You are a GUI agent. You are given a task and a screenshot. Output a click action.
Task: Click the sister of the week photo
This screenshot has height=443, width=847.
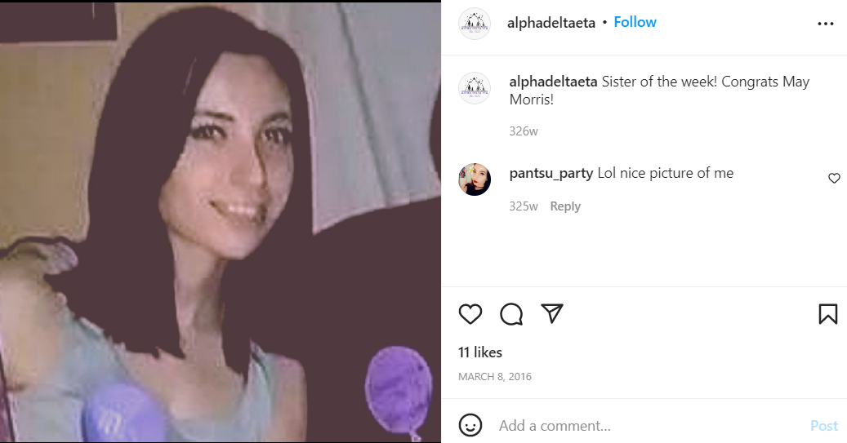(x=221, y=222)
